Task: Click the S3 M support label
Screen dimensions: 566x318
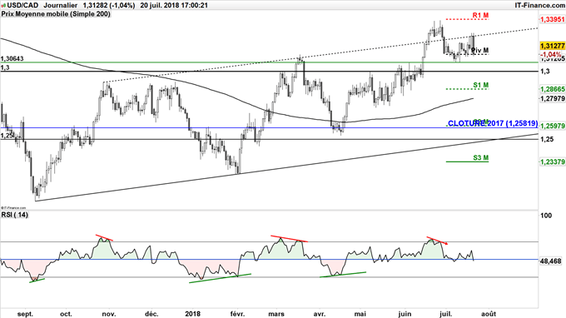Action: 480,157
